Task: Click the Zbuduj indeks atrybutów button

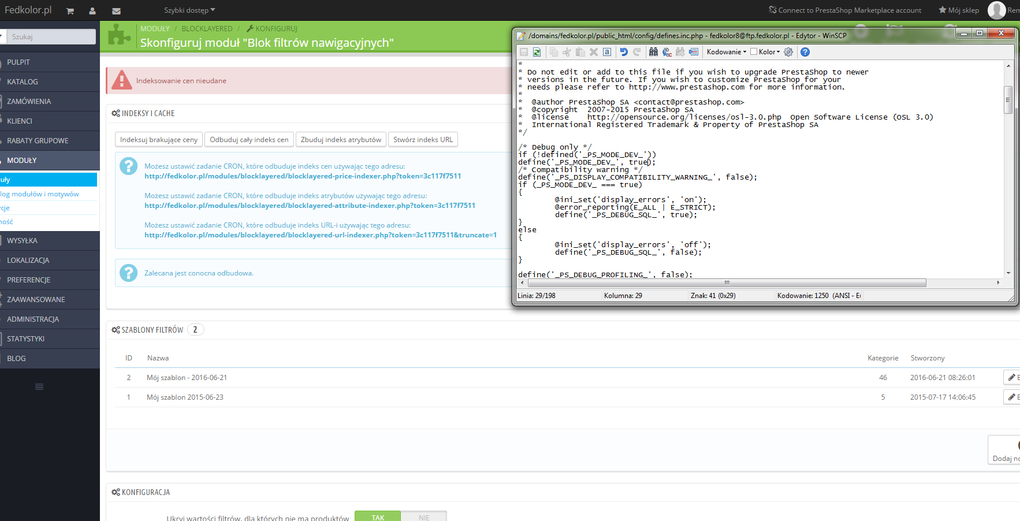Action: point(341,140)
